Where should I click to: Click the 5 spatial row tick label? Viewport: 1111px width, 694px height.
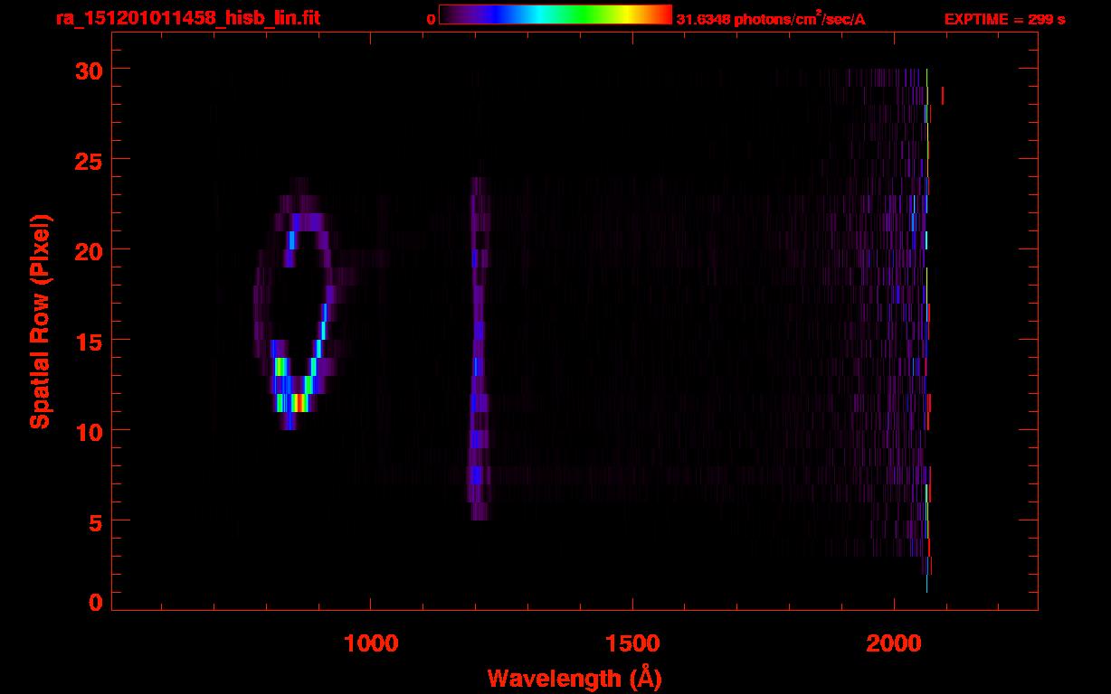pos(97,520)
